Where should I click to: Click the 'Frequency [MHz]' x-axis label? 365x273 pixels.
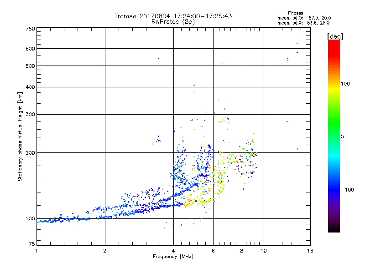tap(173, 257)
